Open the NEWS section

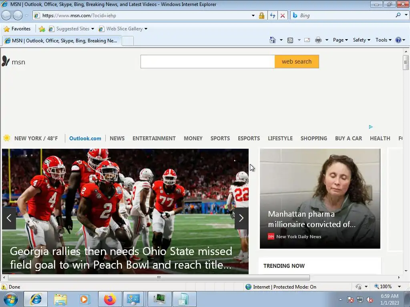coord(117,138)
